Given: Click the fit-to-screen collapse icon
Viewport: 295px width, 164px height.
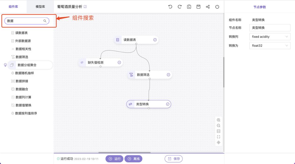Looking at the screenshot, I should coord(219,137).
